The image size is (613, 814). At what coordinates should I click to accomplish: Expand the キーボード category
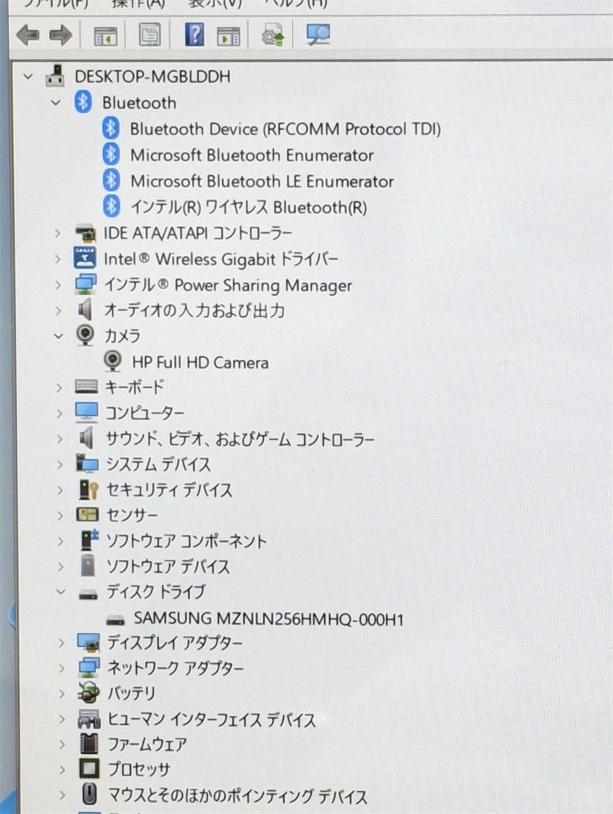coord(59,387)
